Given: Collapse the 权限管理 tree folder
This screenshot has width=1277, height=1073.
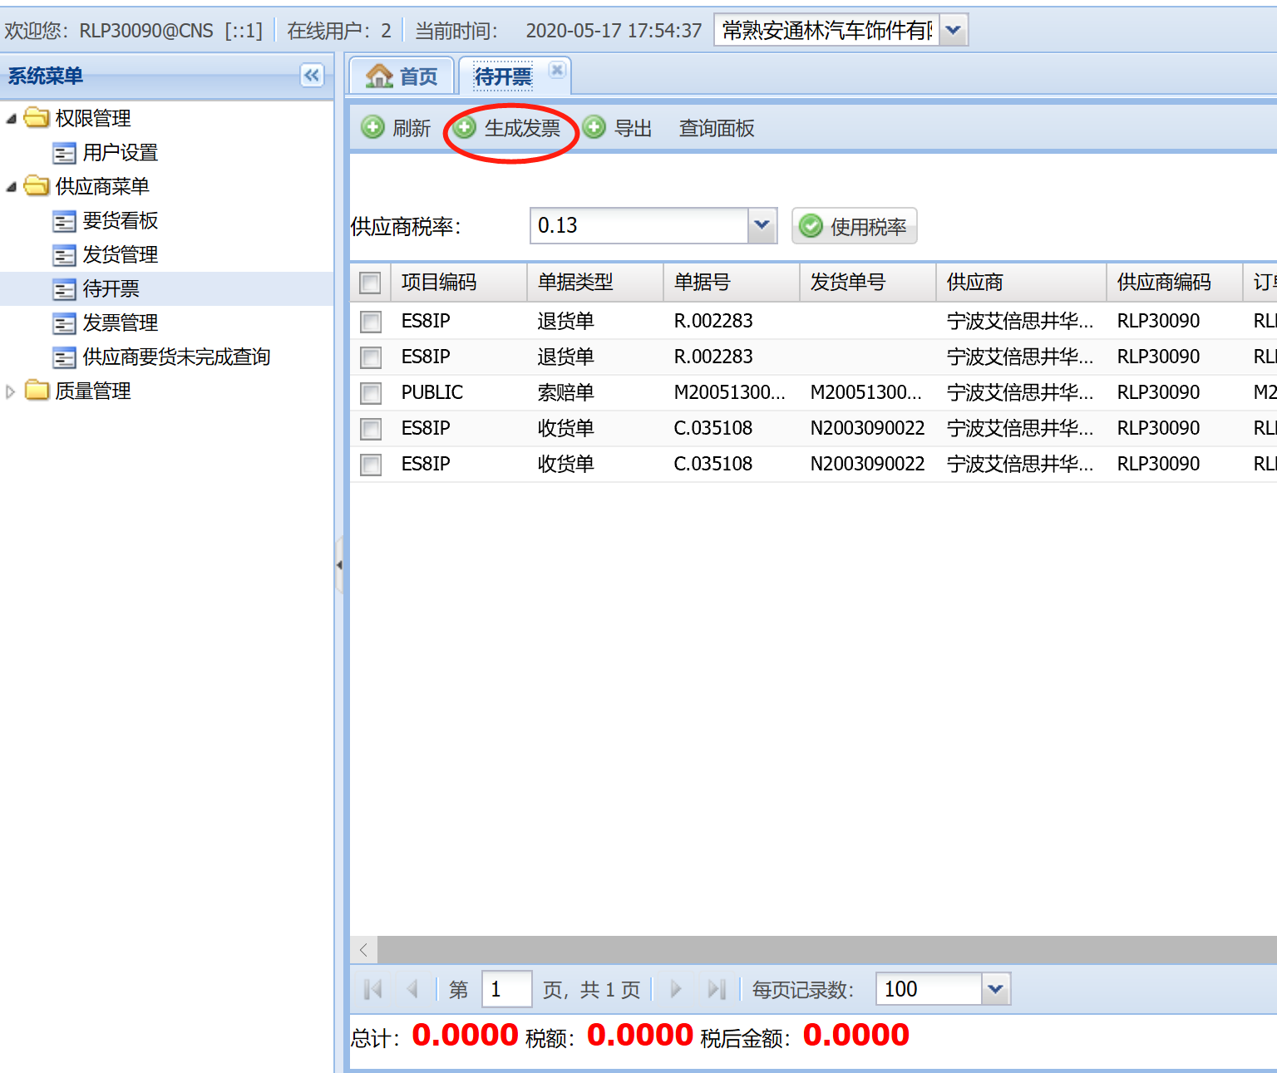Looking at the screenshot, I should pyautogui.click(x=12, y=119).
